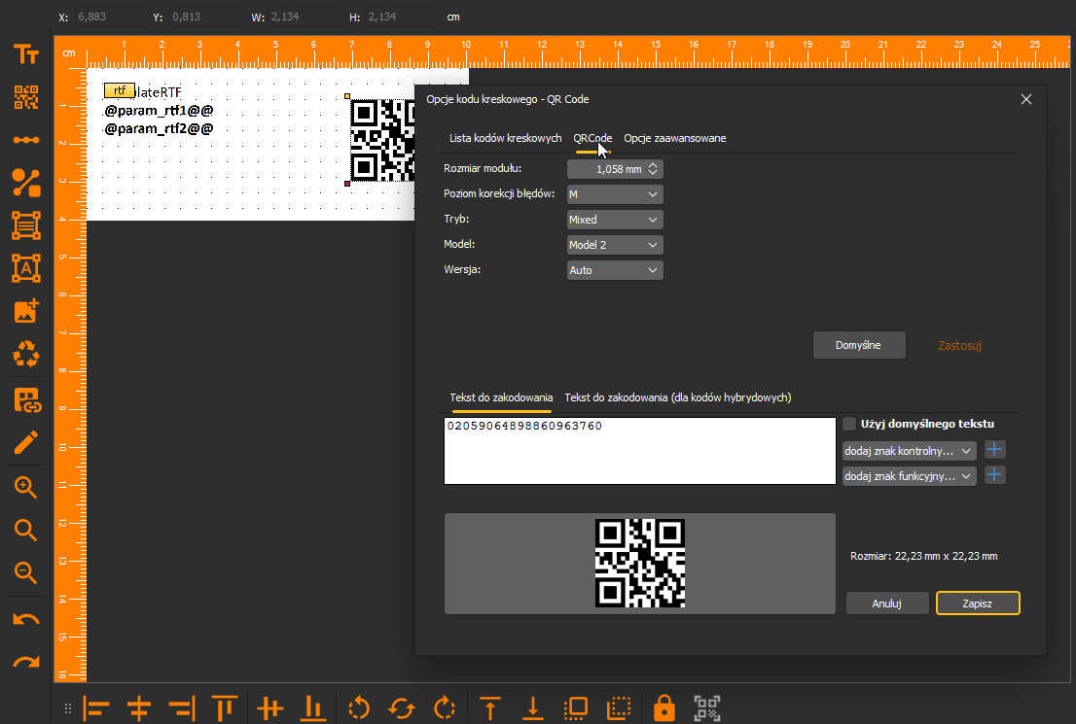
Task: Click into the text-to-encode field
Action: tap(639, 451)
